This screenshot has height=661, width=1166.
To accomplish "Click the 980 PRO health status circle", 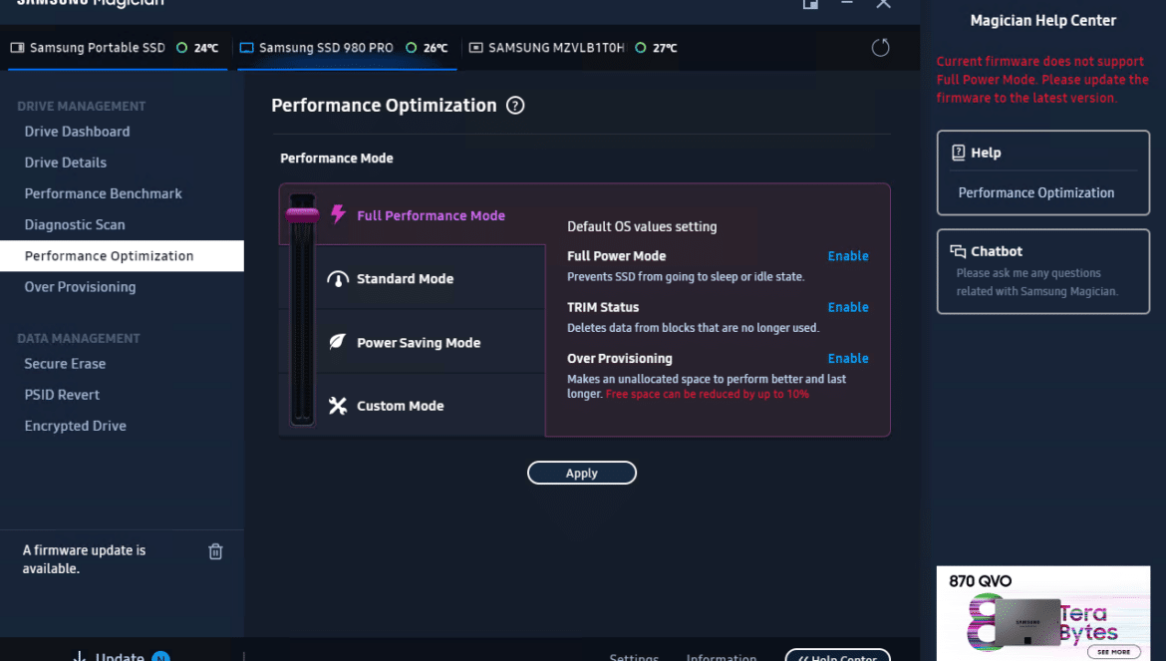I will pos(412,48).
